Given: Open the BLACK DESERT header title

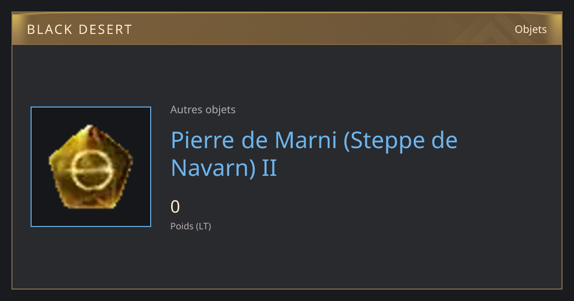Looking at the screenshot, I should [x=79, y=30].
